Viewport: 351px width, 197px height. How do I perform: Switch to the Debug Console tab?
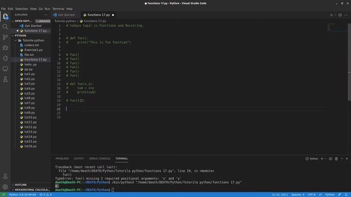[100, 159]
